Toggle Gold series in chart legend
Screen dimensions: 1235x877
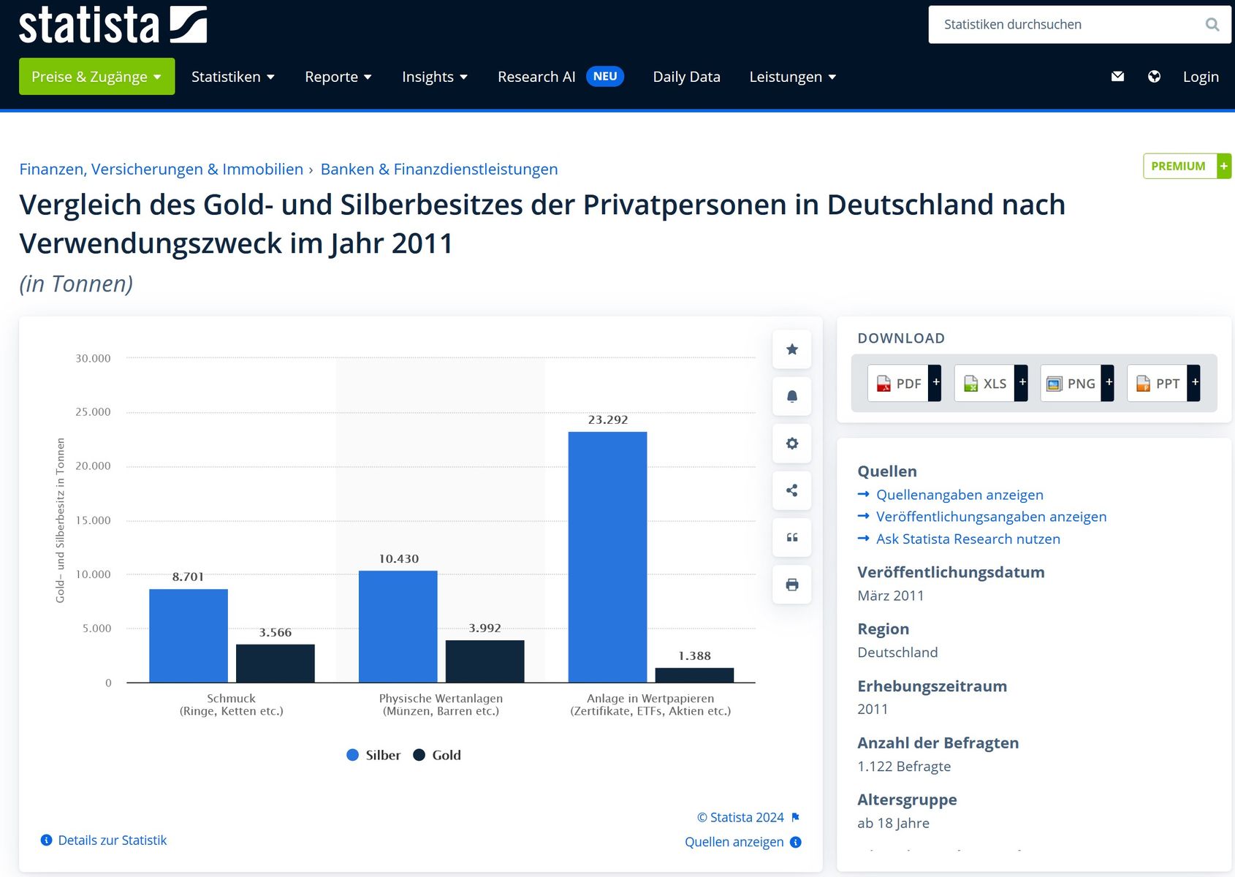click(437, 755)
